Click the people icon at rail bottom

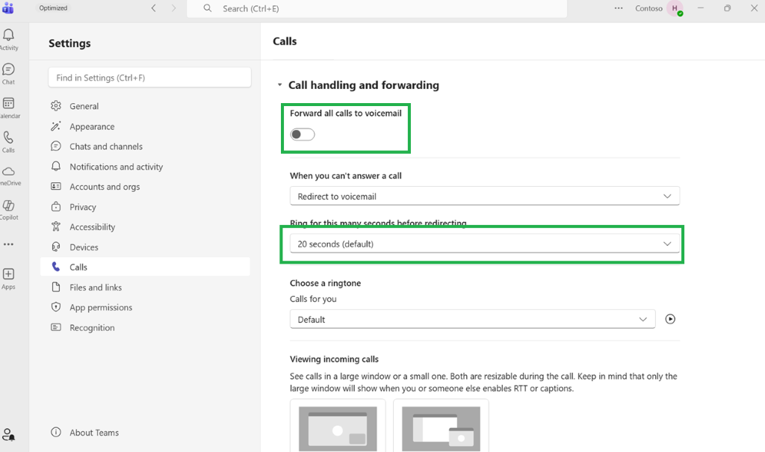(x=8, y=434)
